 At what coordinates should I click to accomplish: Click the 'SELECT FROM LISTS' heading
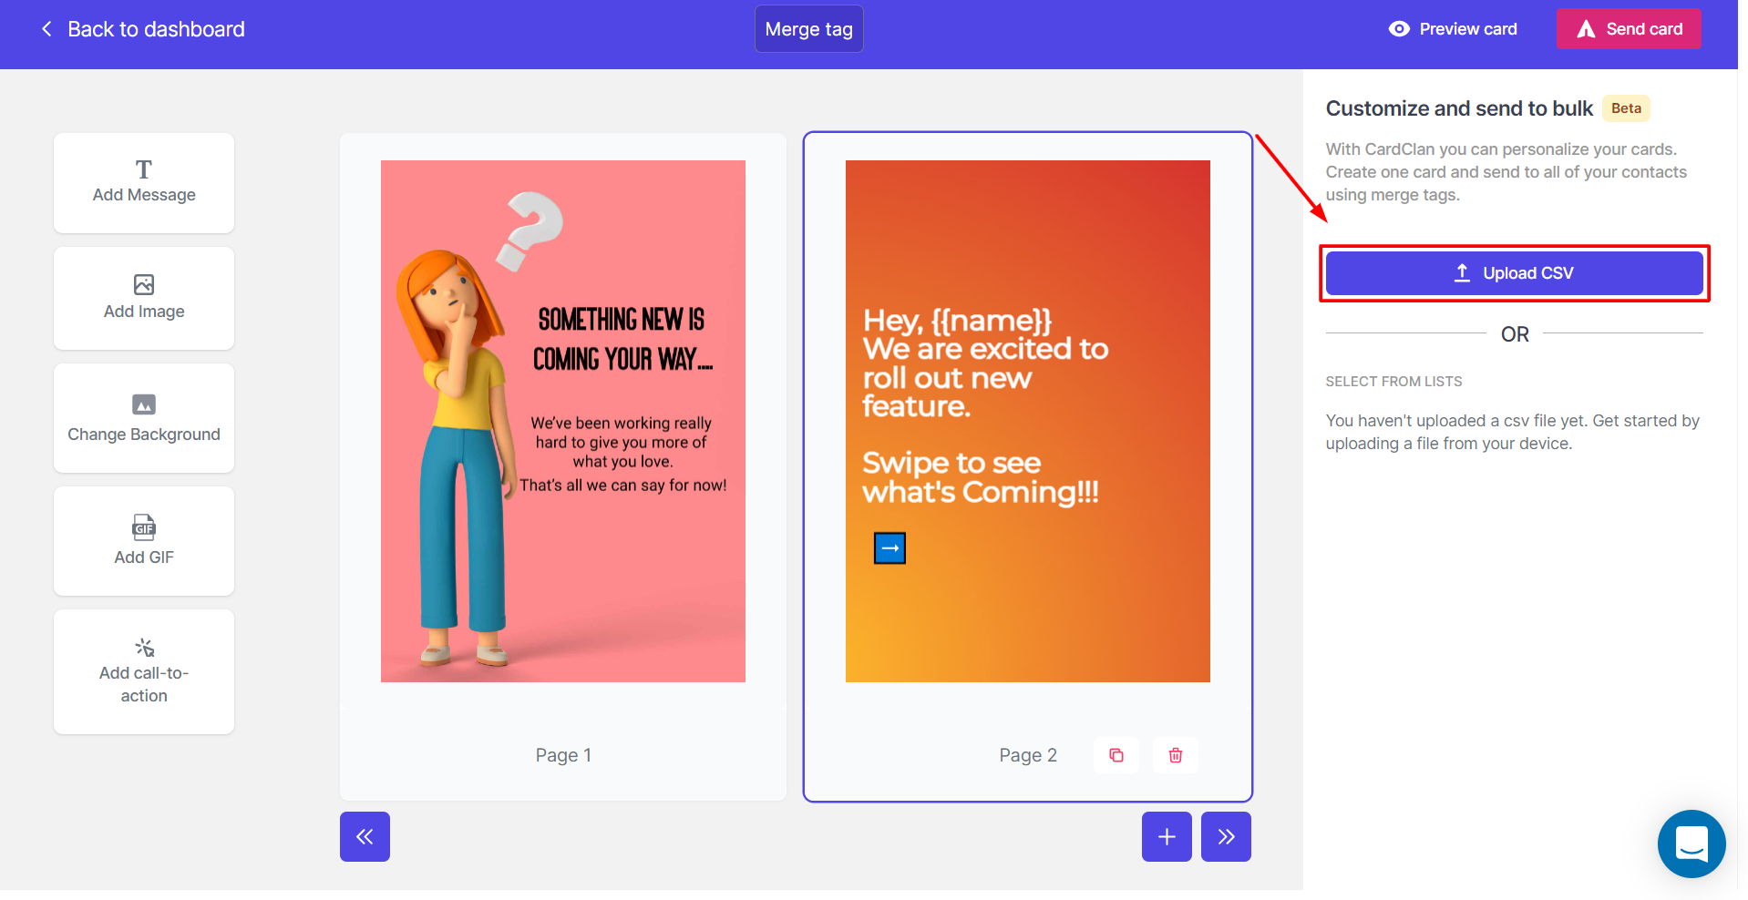pos(1393,382)
